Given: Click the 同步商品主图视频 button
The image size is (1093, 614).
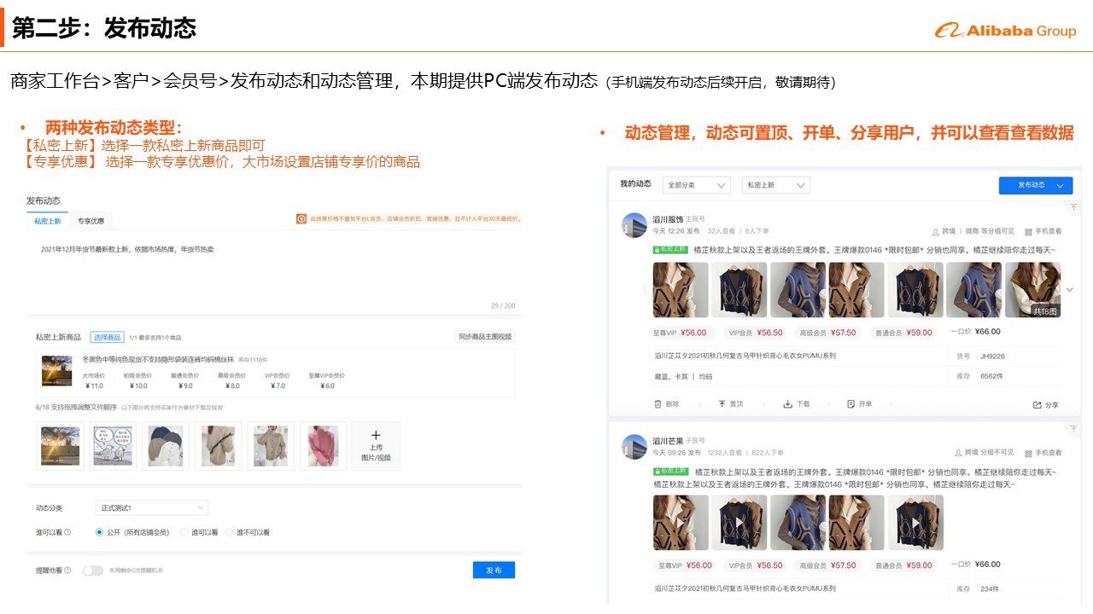Looking at the screenshot, I should [x=485, y=337].
